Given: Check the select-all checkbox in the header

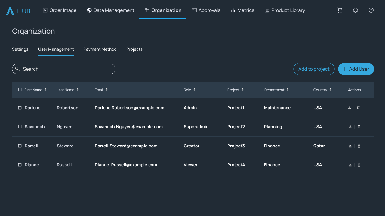Looking at the screenshot, I should [20, 89].
